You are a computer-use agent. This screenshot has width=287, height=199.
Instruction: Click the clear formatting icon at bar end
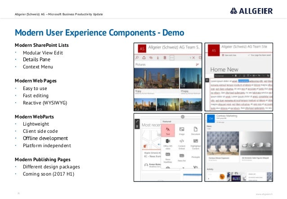[x=268, y=76]
